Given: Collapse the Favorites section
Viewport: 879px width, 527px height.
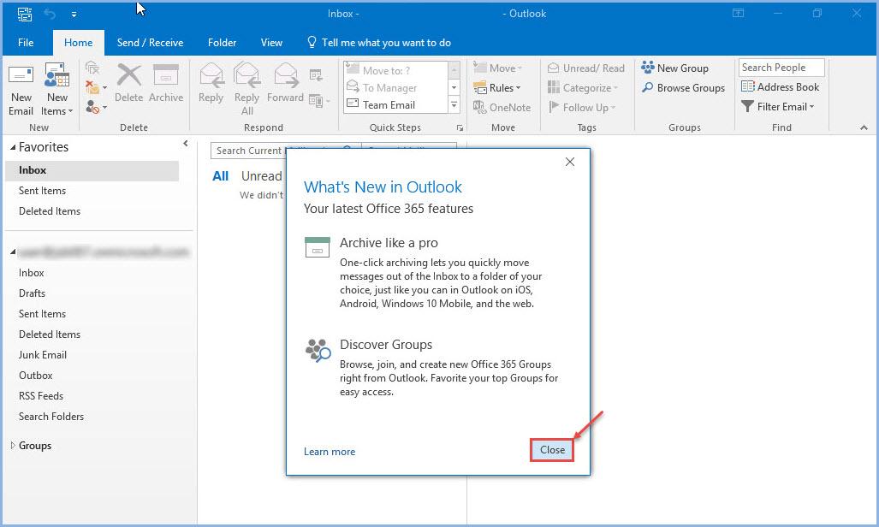Looking at the screenshot, I should pos(12,147).
